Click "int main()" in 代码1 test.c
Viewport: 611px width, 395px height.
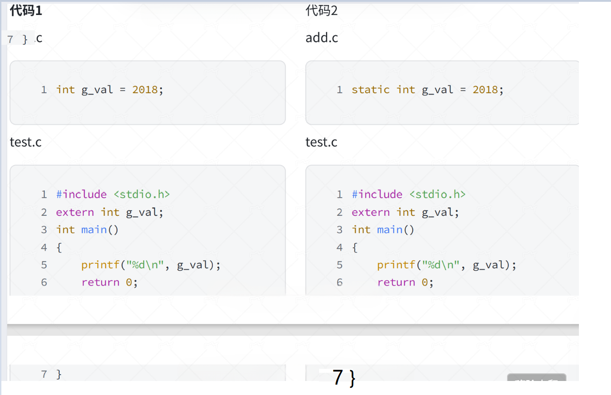[87, 230]
